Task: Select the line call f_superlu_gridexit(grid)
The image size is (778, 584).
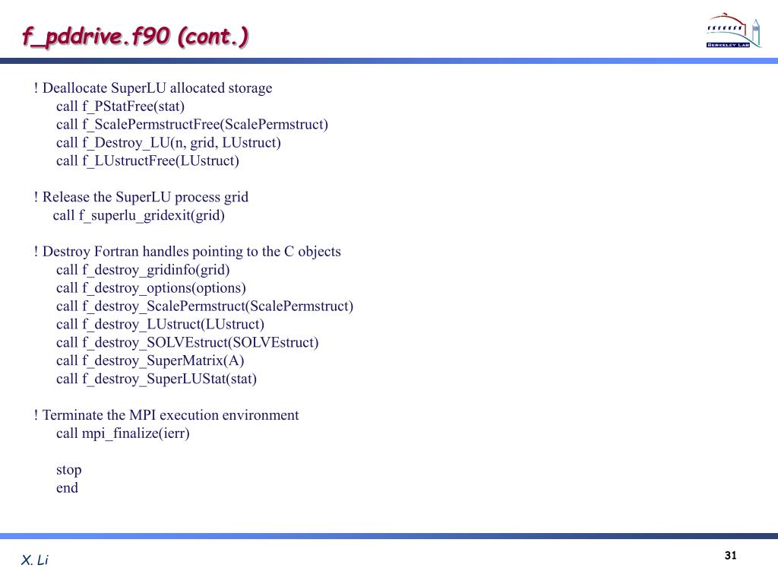Action: (x=139, y=215)
